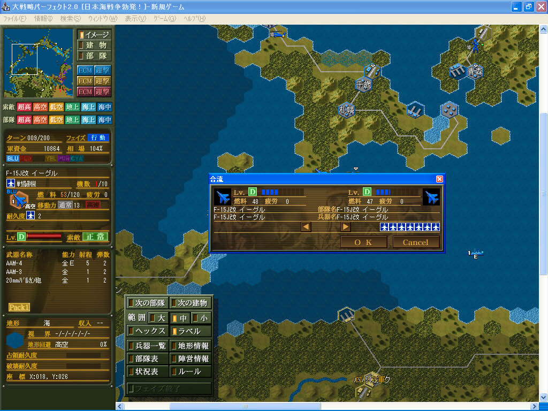The height and width of the screenshot is (411, 548).
Task: Toggle the yellow 迎撃 overlay button
Action: [x=102, y=81]
